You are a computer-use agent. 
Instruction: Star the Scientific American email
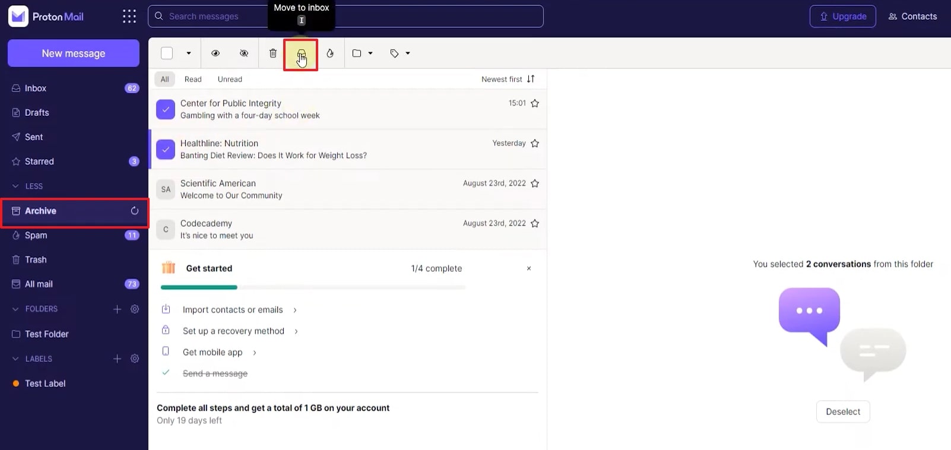pos(535,183)
